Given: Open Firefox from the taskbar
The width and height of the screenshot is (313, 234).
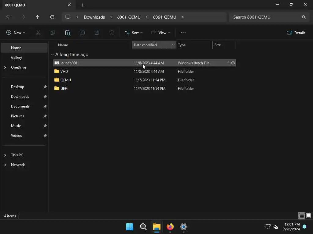Looking at the screenshot, I should pyautogui.click(x=170, y=227).
